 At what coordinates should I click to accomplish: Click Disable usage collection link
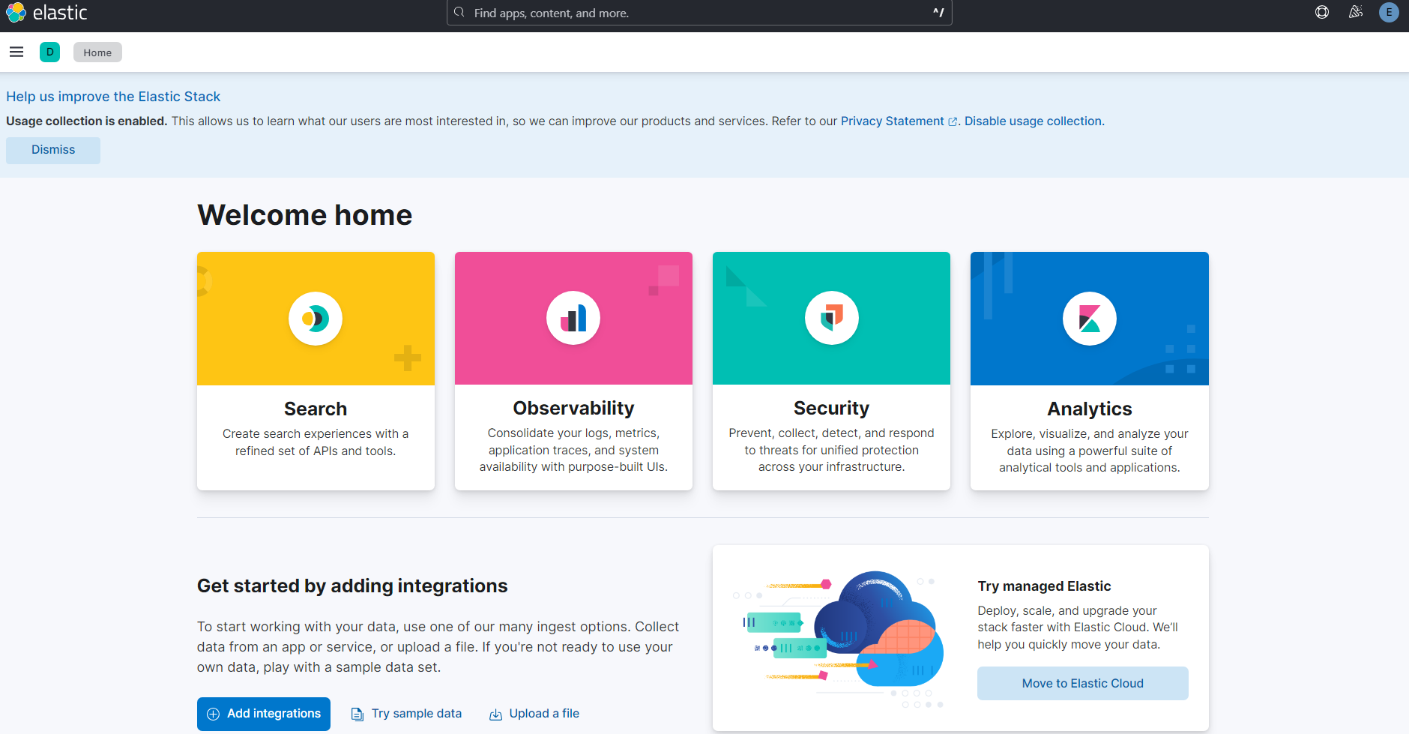tap(1034, 121)
